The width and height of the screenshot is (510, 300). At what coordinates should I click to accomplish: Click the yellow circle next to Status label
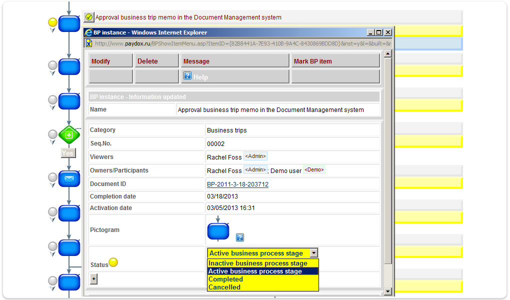[113, 262]
